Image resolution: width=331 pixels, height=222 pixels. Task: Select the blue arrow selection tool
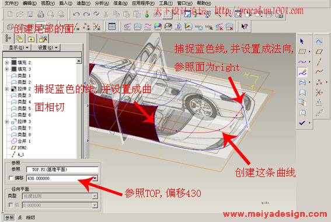[302, 41]
